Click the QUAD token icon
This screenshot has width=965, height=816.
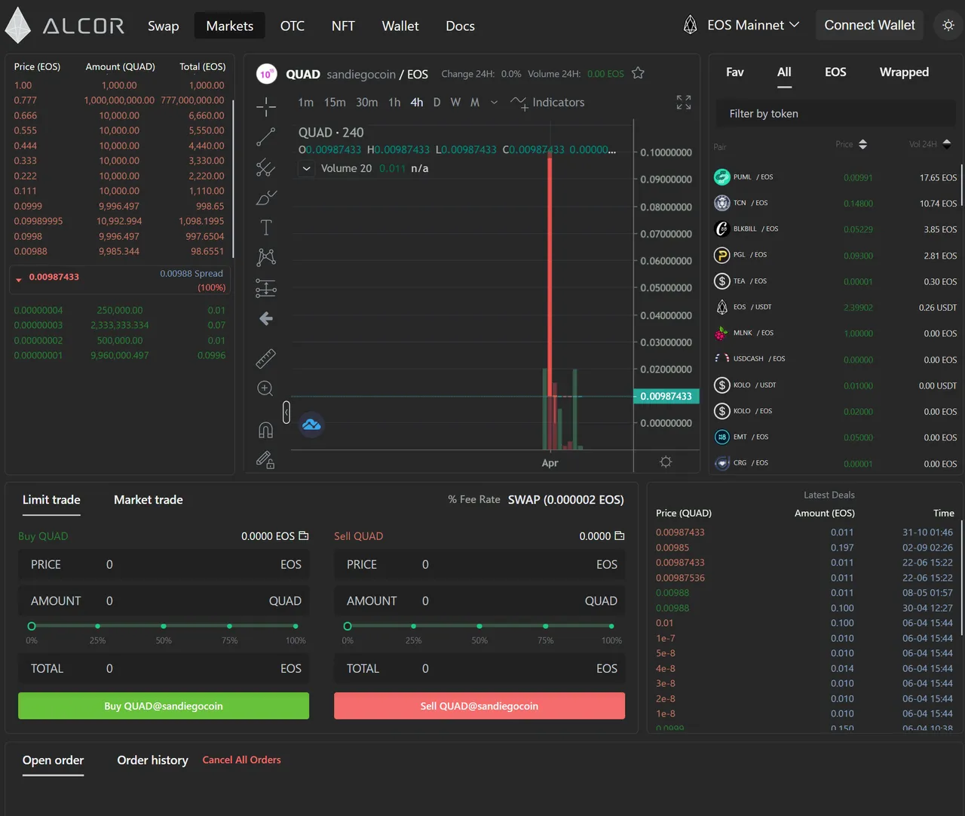[266, 74]
